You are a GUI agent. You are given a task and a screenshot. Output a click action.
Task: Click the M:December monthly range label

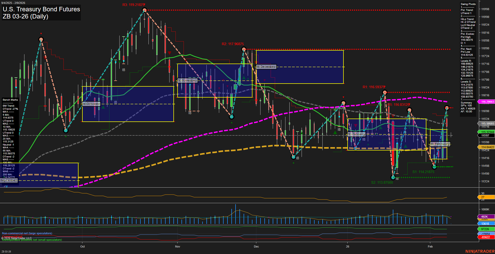click(x=266, y=67)
